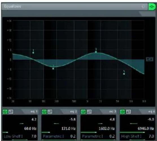Click the 0.2 Q value of eq 3

point(112,136)
